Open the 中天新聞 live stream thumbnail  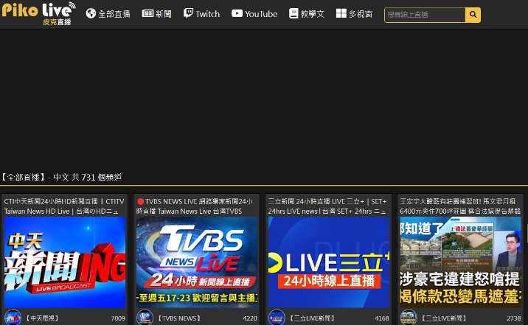pyautogui.click(x=65, y=262)
